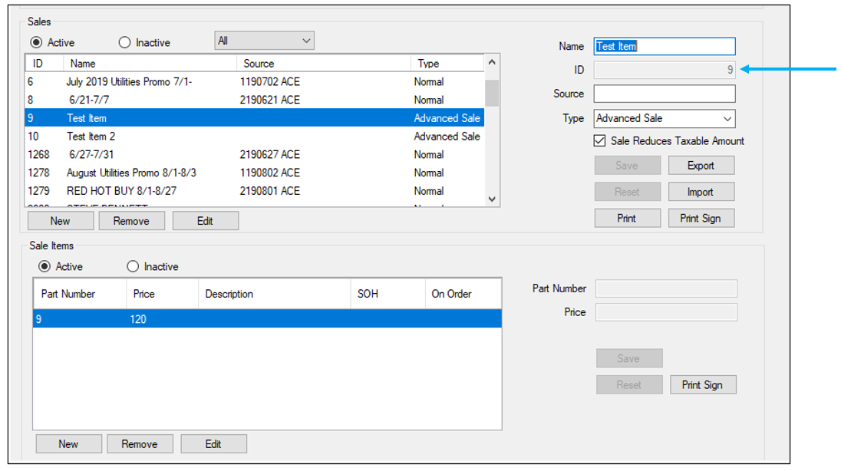The height and width of the screenshot is (471, 841).
Task: Select the Inactive radio button in Sales
Action: [124, 43]
